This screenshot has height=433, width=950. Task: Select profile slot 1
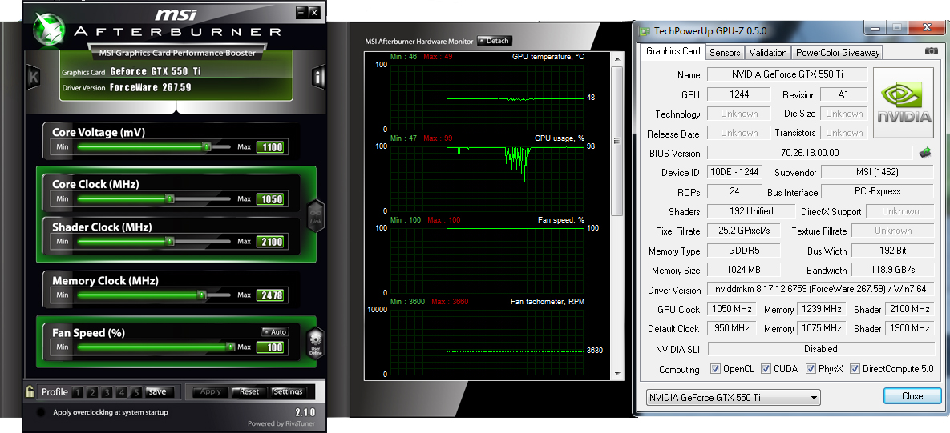click(77, 392)
